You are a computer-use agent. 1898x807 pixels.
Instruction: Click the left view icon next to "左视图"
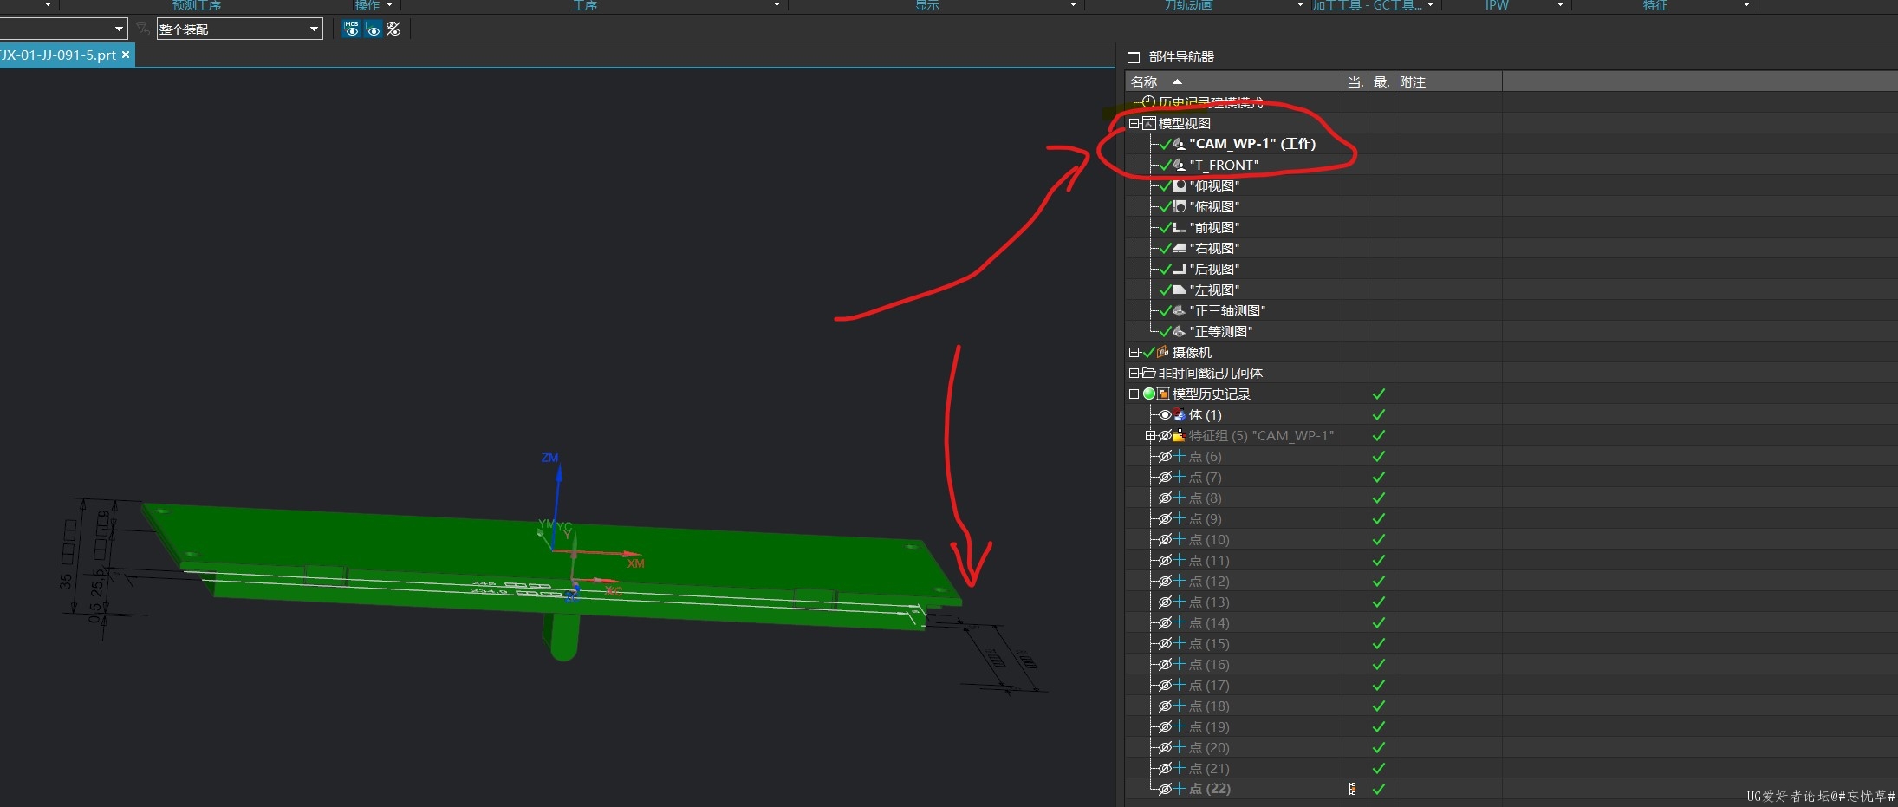coord(1180,290)
